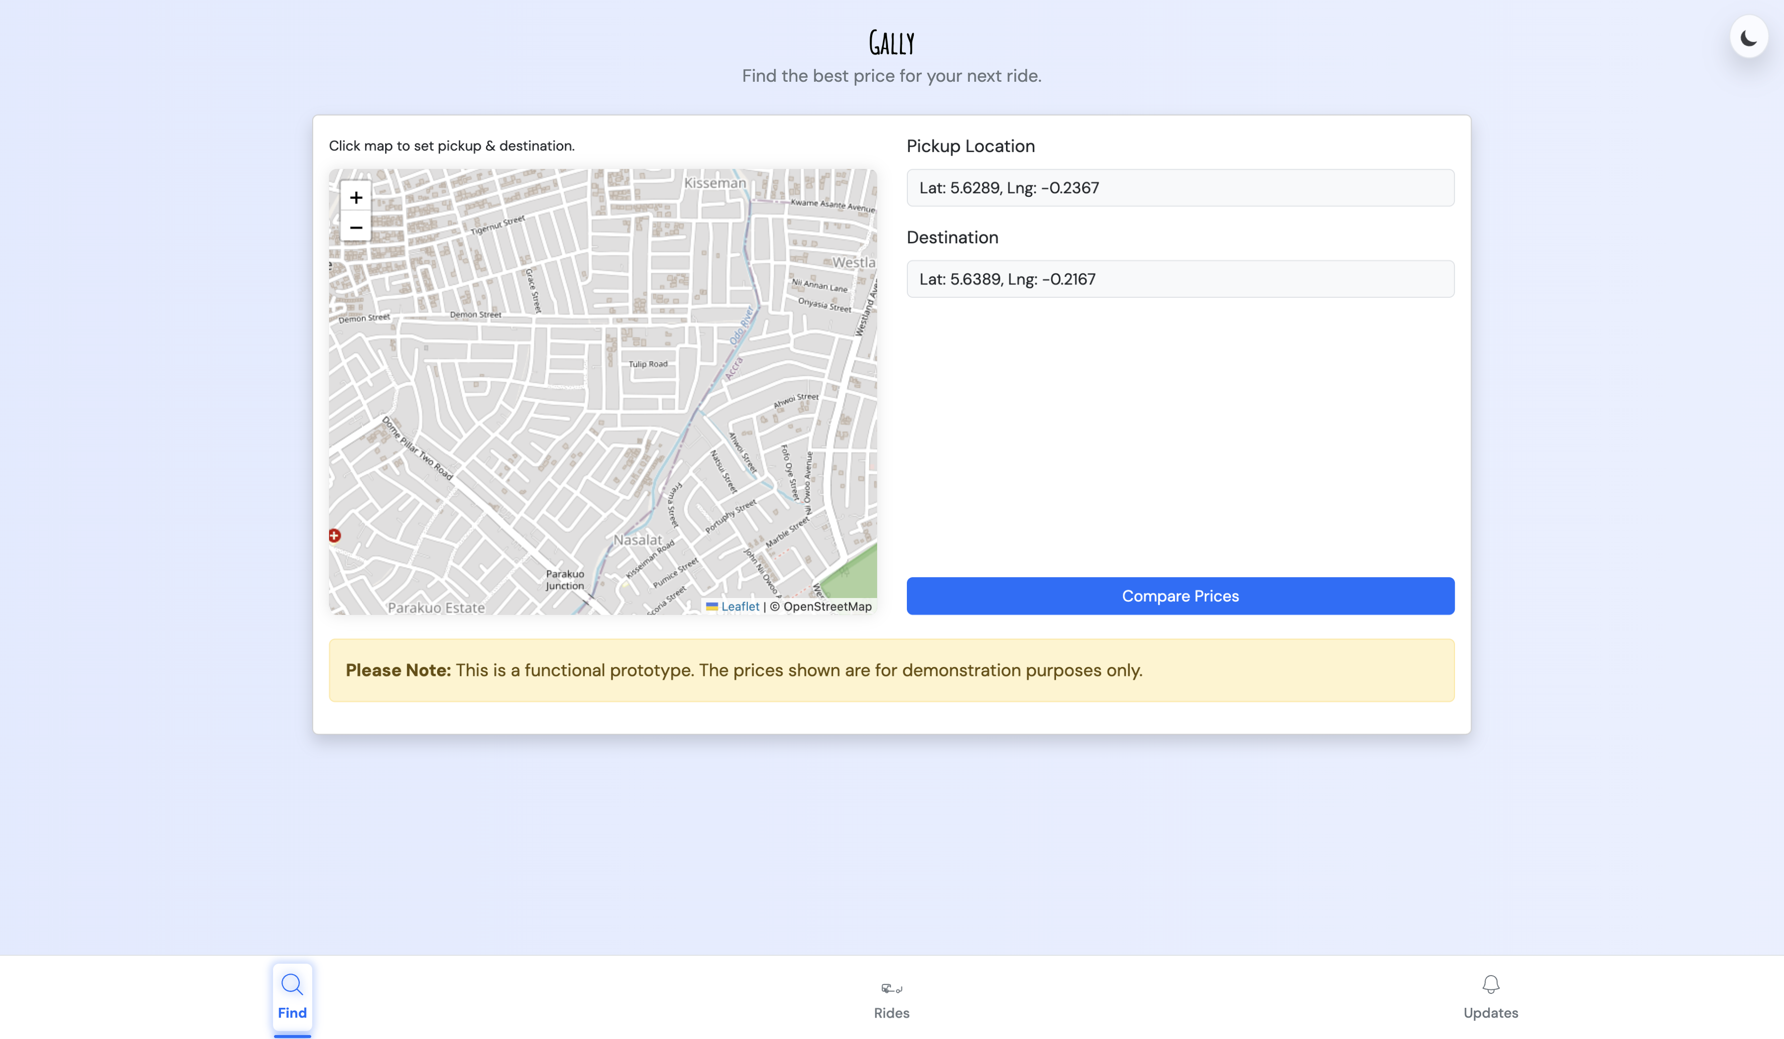Click the OpenStreetMap attribution text
The height and width of the screenshot is (1039, 1784).
pos(827,606)
